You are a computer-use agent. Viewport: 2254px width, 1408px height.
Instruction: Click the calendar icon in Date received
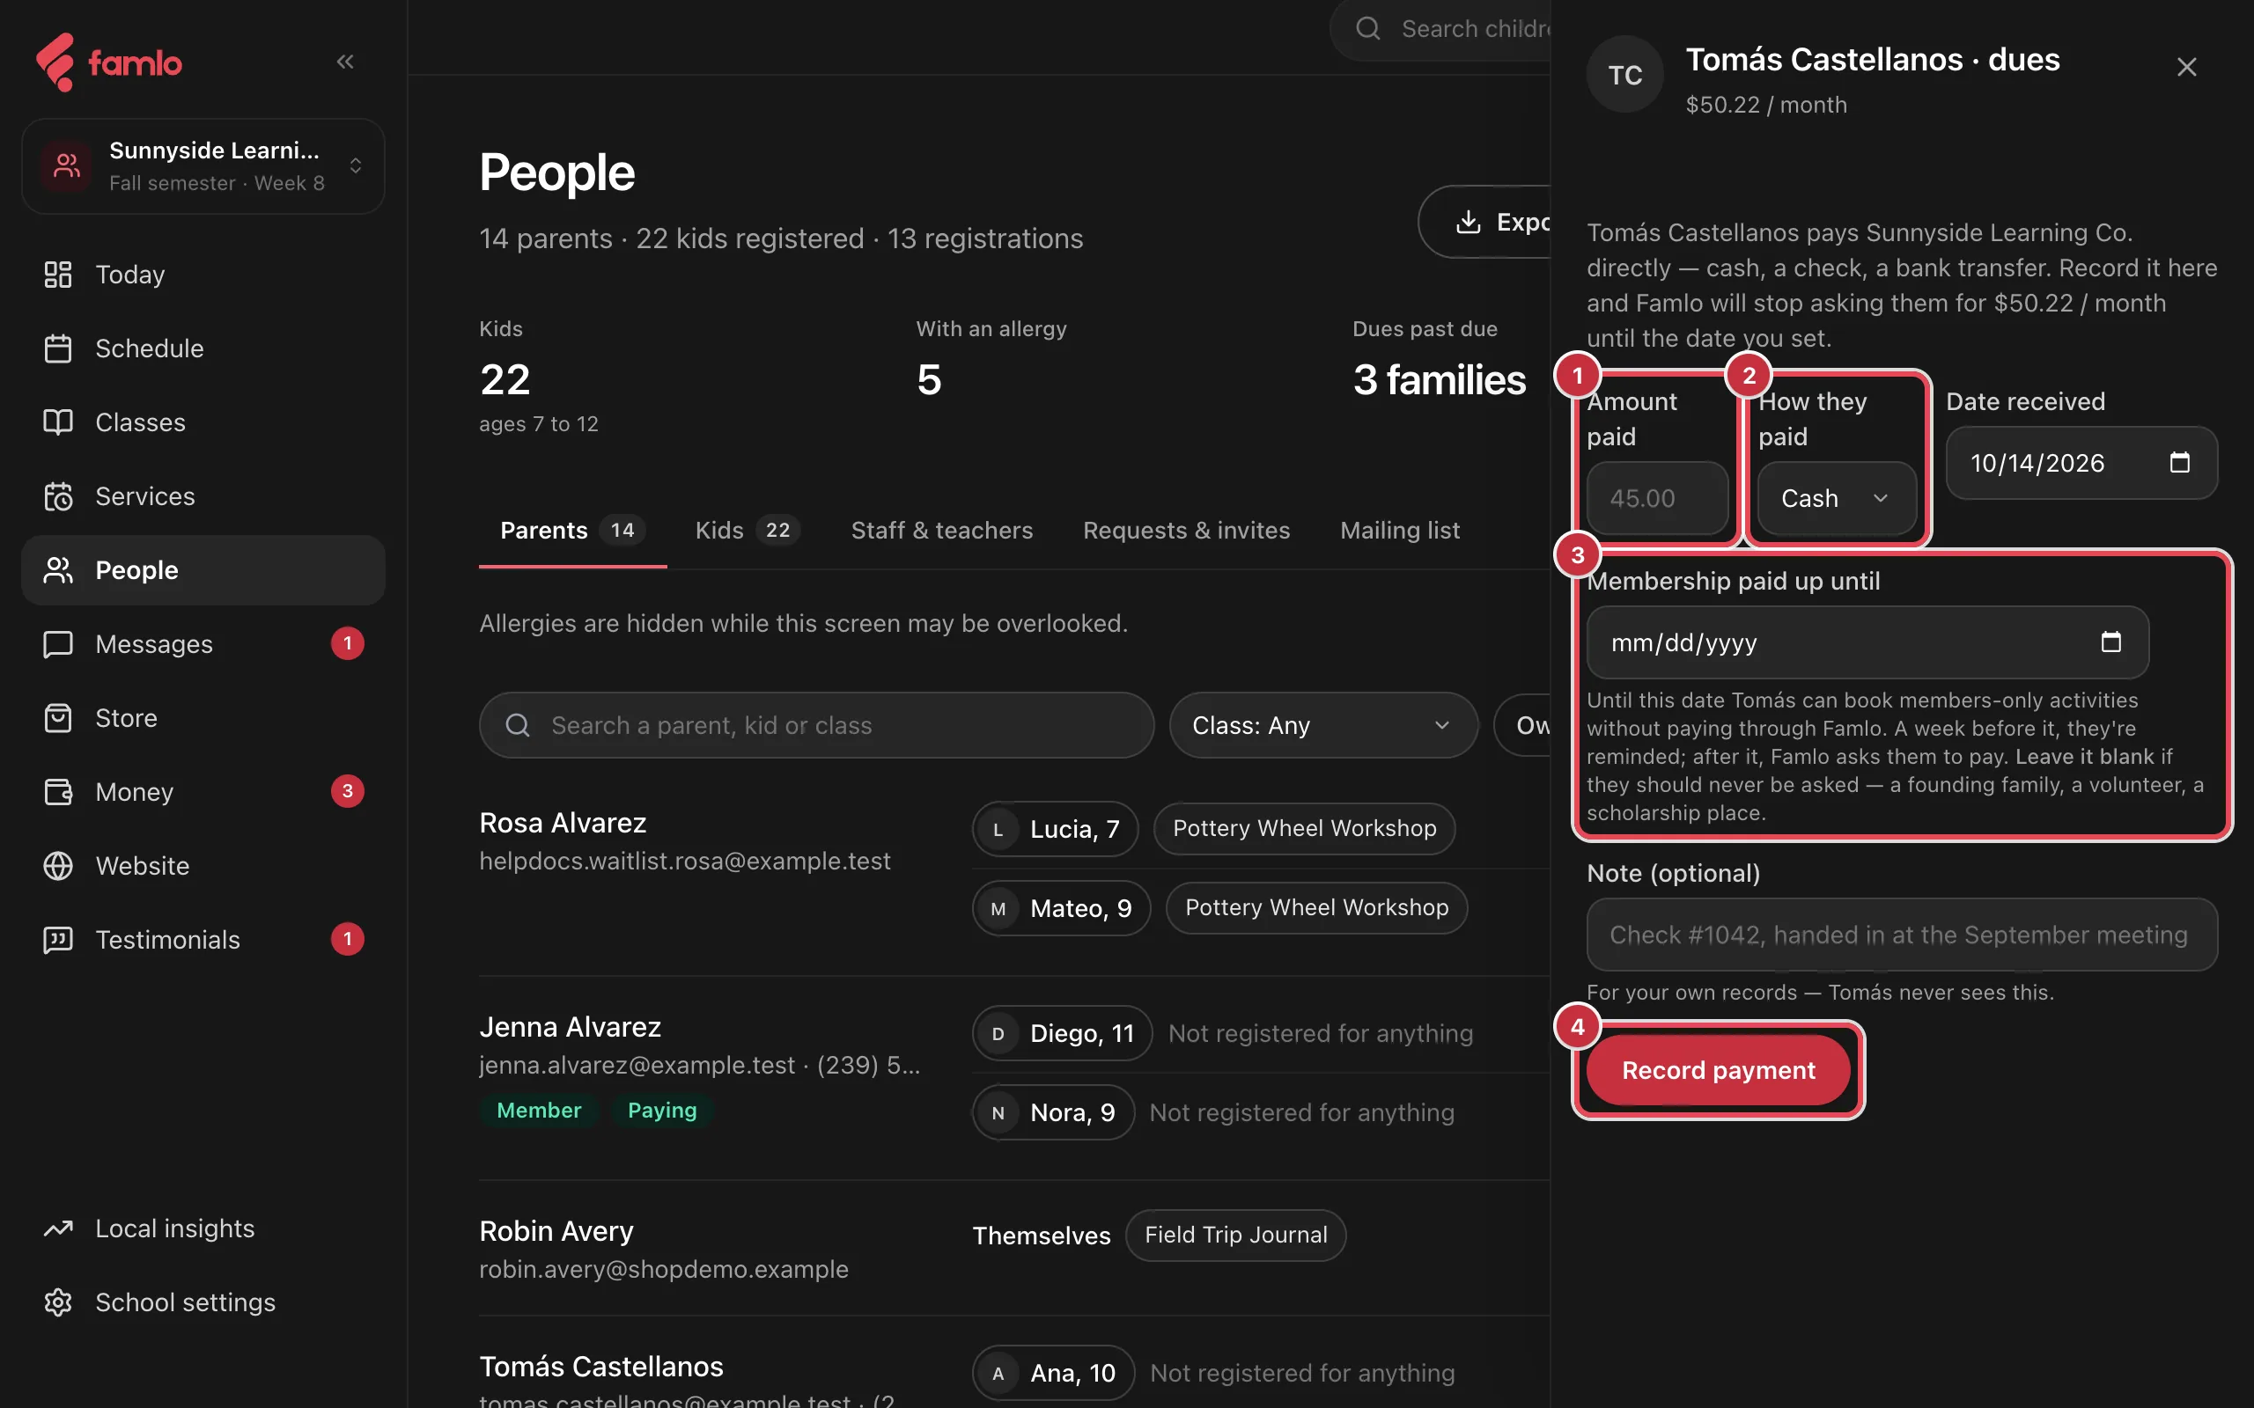2179,463
